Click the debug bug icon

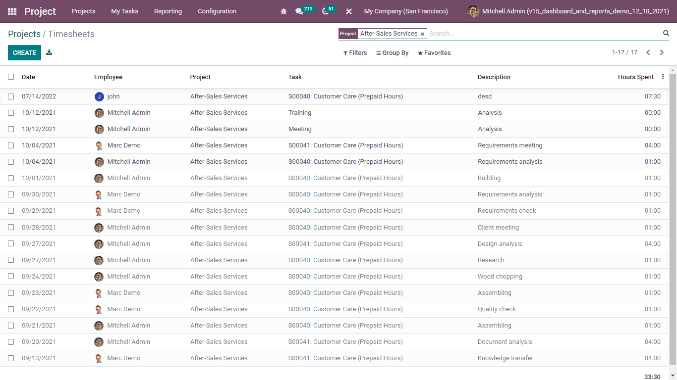[283, 11]
